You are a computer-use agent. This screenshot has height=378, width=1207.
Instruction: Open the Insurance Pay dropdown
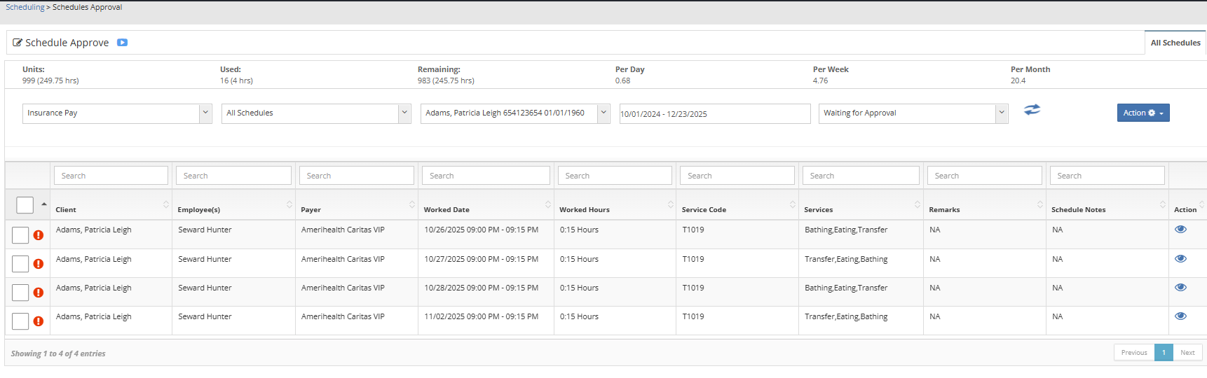pyautogui.click(x=117, y=113)
